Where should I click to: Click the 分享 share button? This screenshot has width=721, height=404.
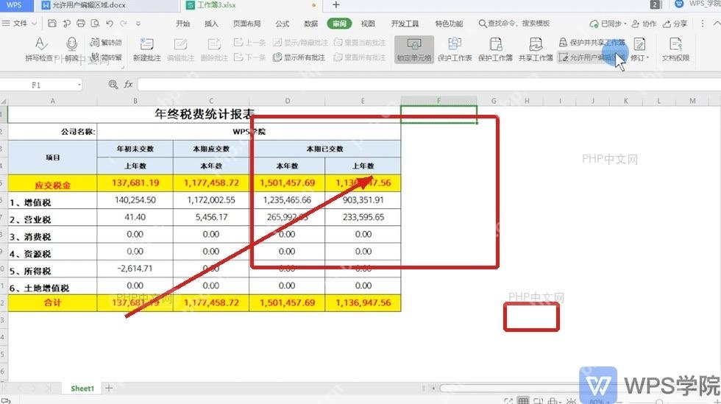tap(675, 24)
